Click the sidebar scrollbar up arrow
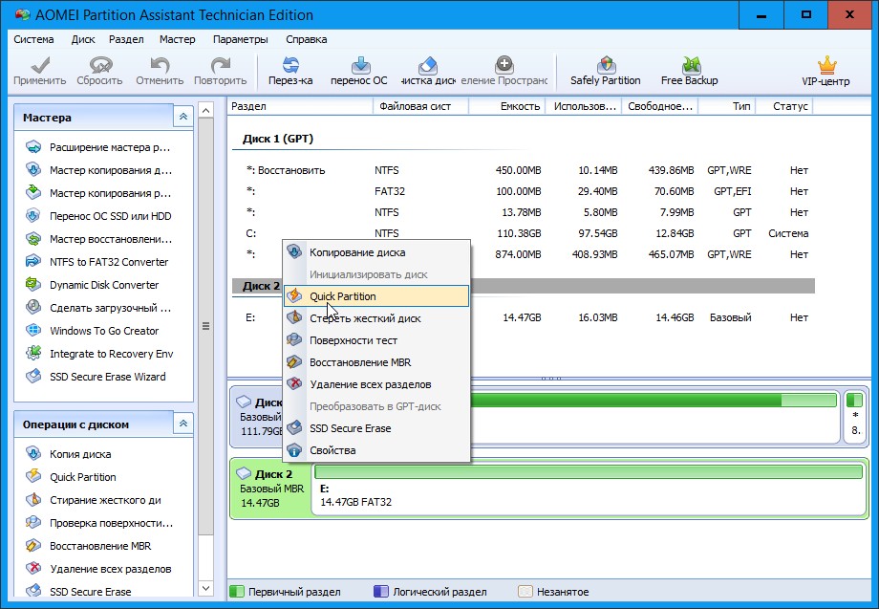 click(205, 110)
